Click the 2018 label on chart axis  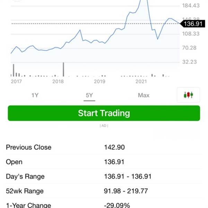[58, 81]
